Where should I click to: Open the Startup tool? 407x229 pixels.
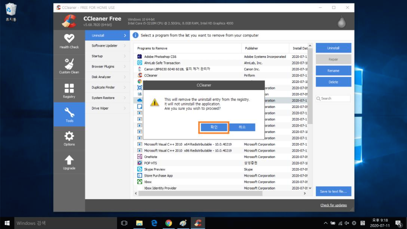(x=107, y=56)
